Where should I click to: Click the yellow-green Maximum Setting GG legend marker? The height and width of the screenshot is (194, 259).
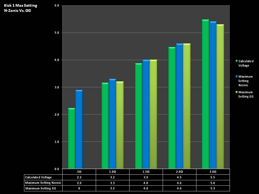pyautogui.click(x=237, y=92)
